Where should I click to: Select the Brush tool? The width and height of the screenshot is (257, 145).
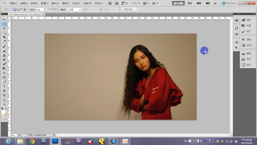pyautogui.click(x=4, y=51)
